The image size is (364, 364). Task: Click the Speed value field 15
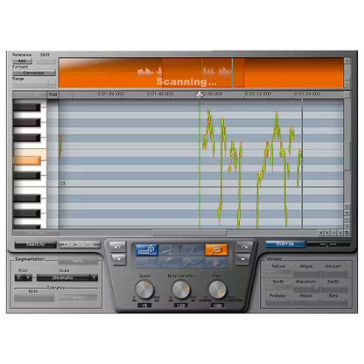[x=144, y=305]
